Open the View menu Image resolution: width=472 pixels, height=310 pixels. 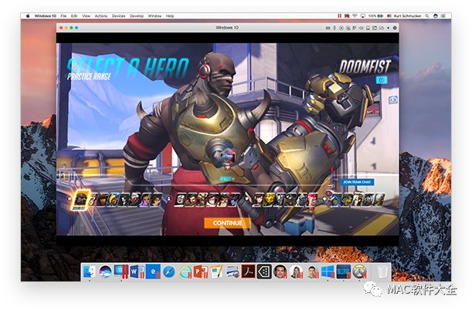click(x=86, y=16)
